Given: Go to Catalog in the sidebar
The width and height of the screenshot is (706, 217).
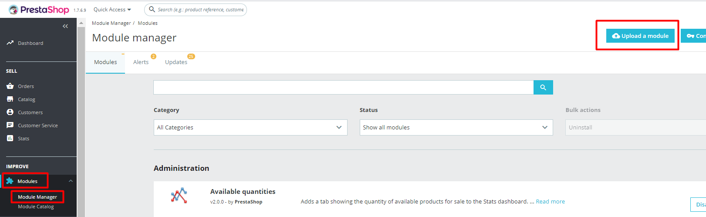Looking at the screenshot, I should click(x=26, y=99).
